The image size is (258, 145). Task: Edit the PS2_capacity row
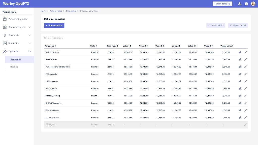(x=245, y=74)
